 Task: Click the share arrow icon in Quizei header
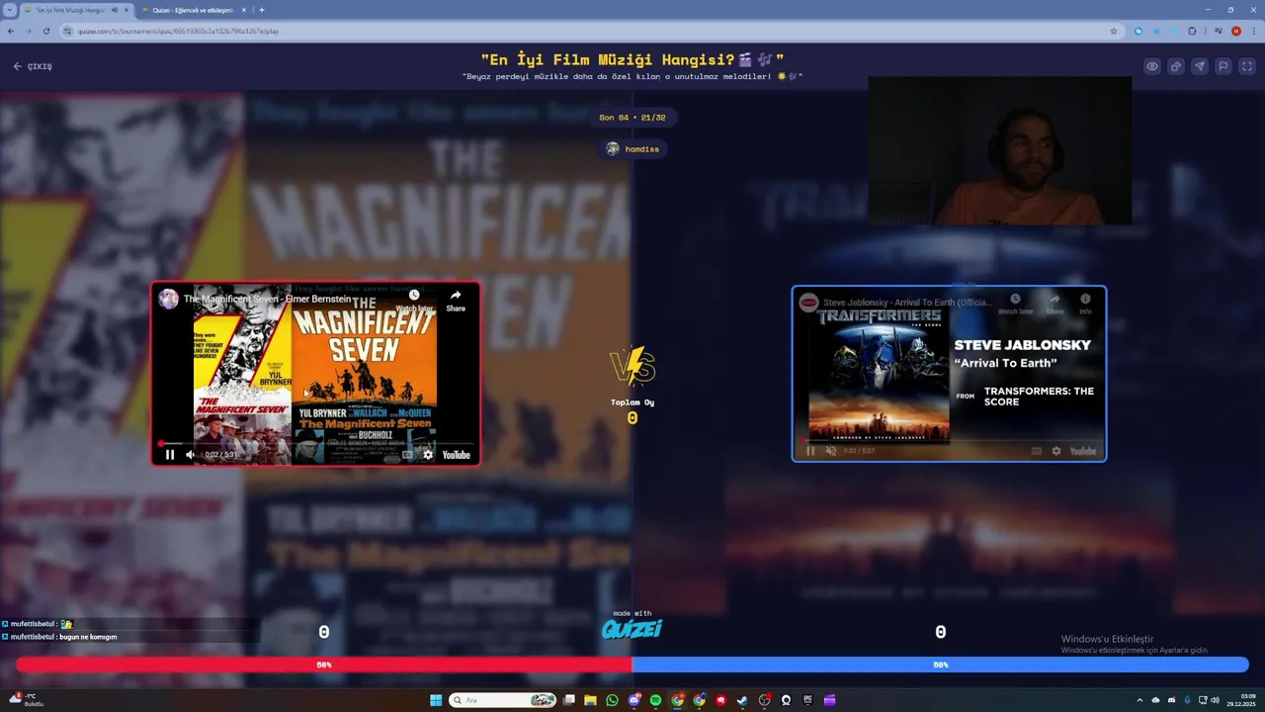(1176, 66)
